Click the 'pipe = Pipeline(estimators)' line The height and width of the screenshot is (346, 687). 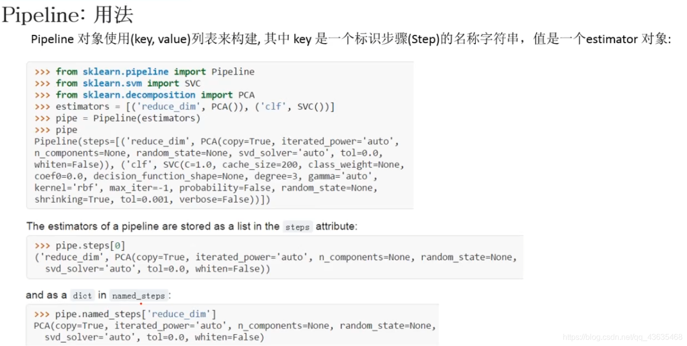pos(117,118)
